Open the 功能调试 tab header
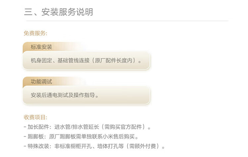This screenshot has width=248, height=157. tap(41, 82)
